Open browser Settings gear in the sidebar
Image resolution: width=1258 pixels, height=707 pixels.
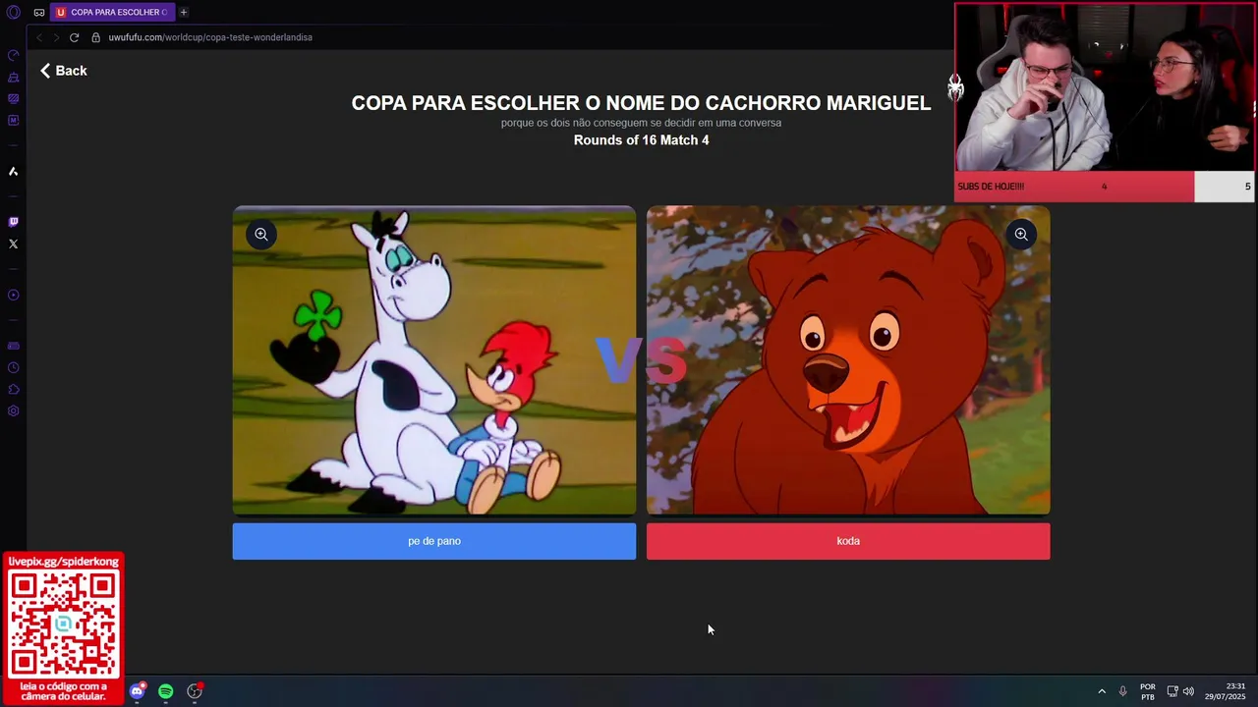[13, 410]
